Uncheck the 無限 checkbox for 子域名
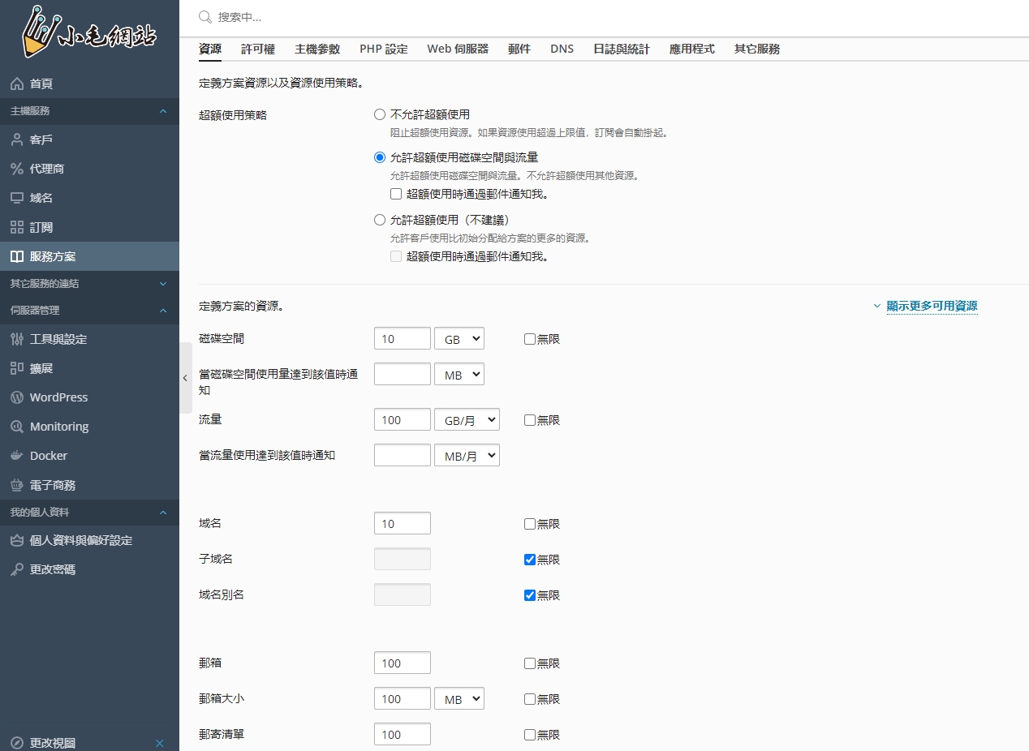 click(x=530, y=560)
